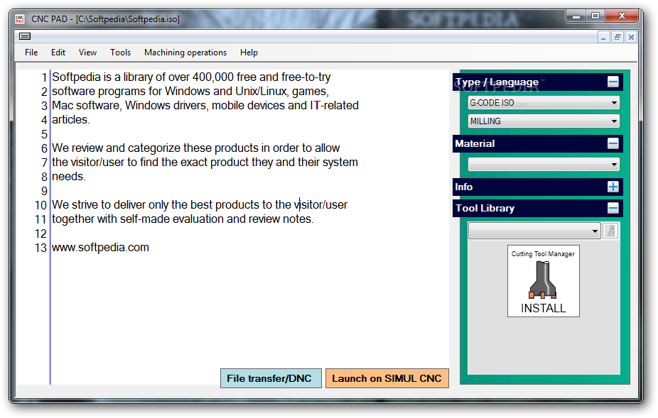The image size is (658, 418).
Task: Click the text line 'www.softpedia.com'
Action: tap(100, 248)
